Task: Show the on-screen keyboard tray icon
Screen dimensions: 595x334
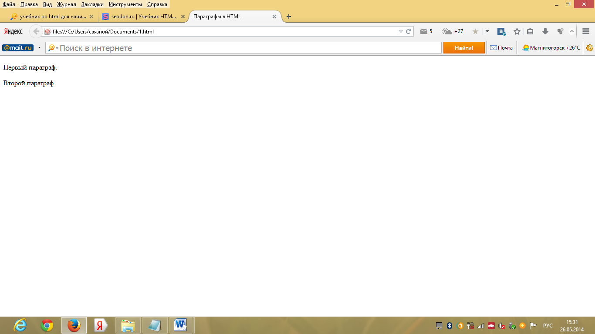Action: click(x=439, y=326)
